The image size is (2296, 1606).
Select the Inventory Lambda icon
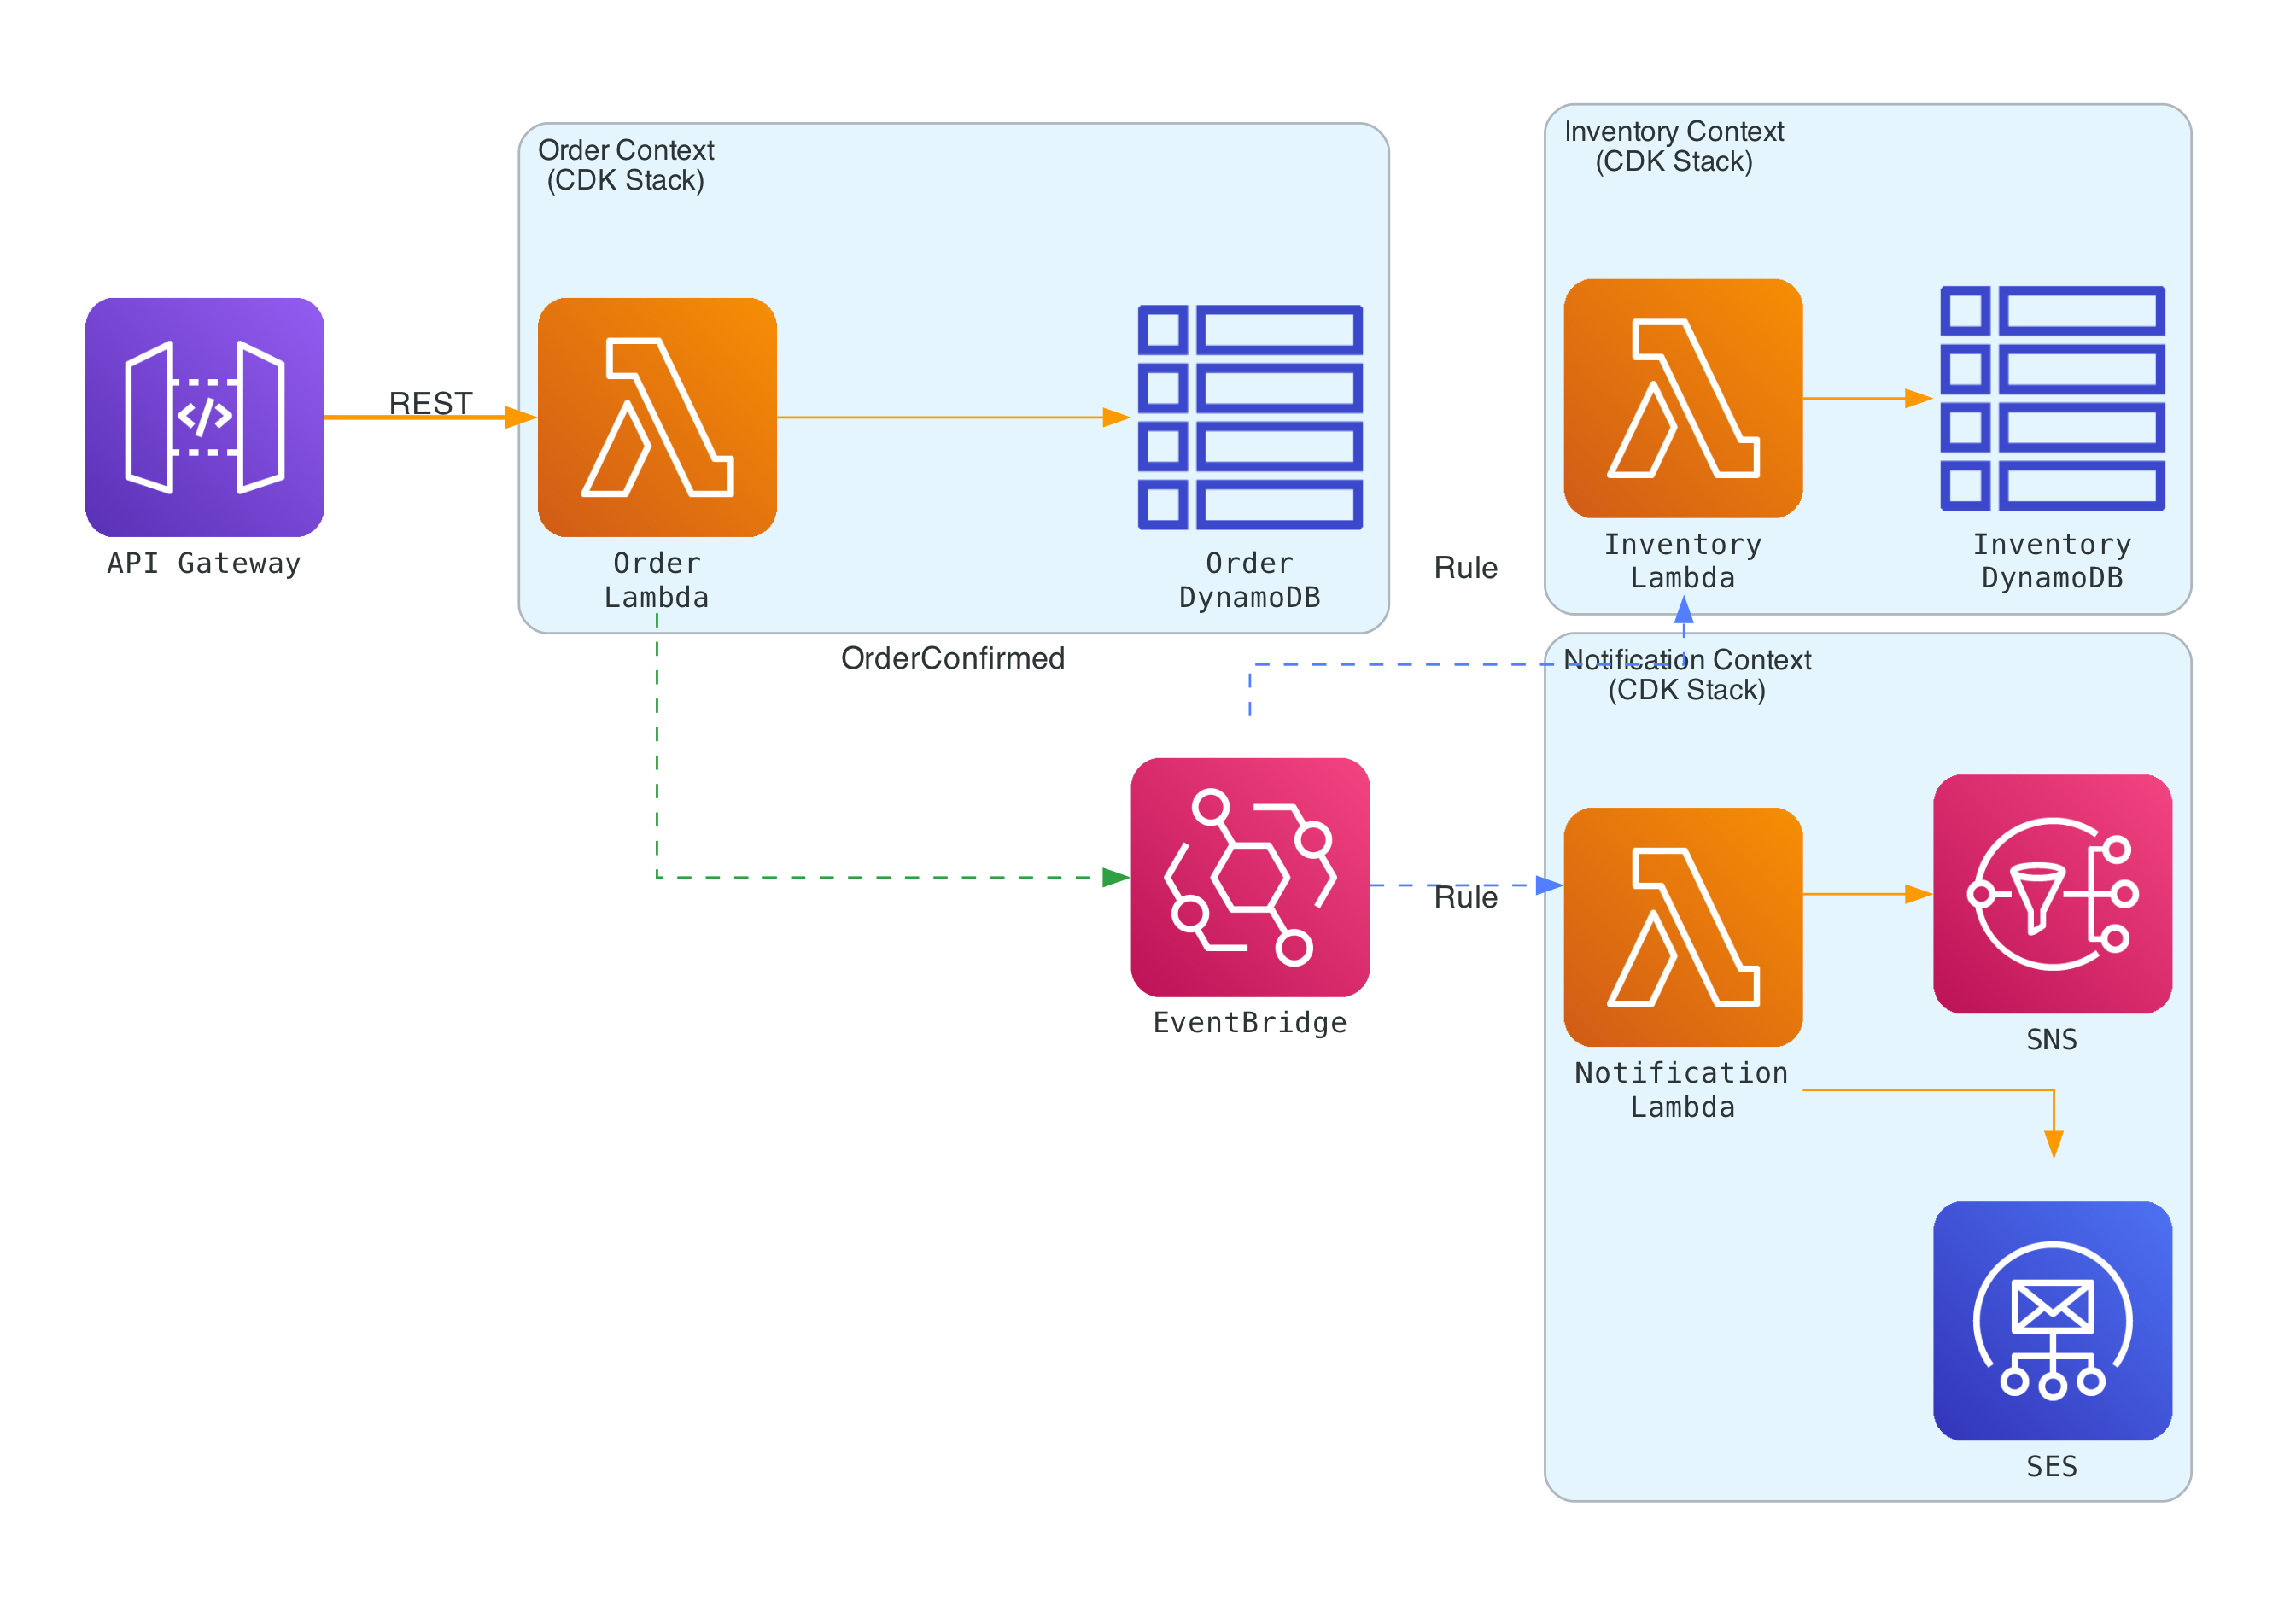tap(1682, 398)
